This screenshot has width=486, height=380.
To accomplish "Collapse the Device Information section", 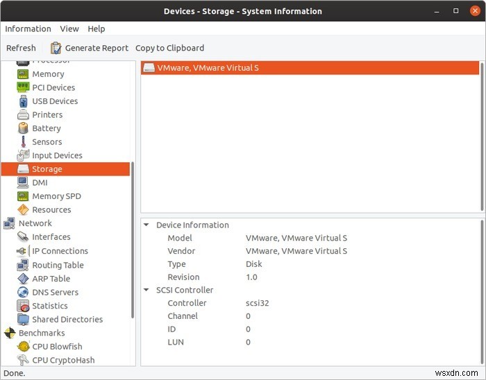I will pyautogui.click(x=146, y=225).
